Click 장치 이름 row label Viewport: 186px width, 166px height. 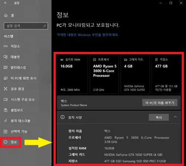tap(75, 131)
